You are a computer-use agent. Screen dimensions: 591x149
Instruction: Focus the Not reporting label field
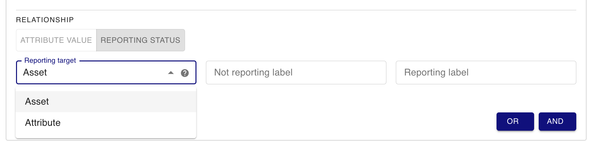296,73
